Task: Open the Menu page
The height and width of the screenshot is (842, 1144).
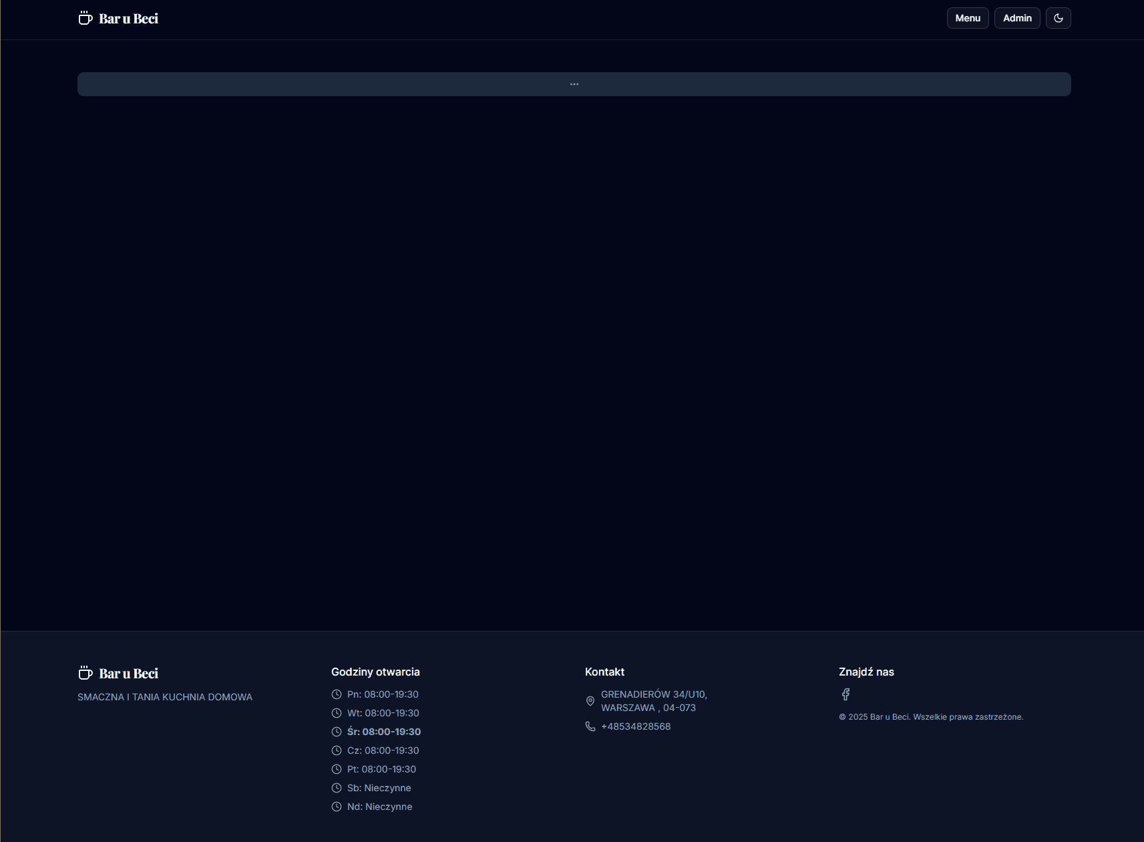Action: coord(967,18)
